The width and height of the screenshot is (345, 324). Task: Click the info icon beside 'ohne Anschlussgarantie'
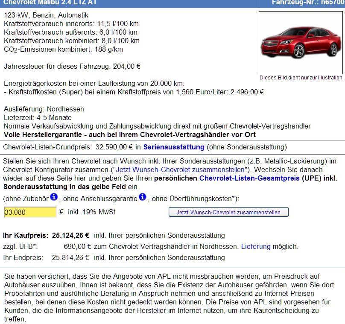point(143,197)
